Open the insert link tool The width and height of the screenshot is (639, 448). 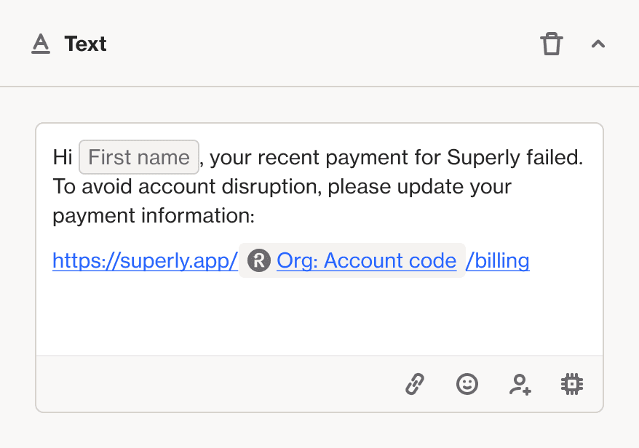(415, 383)
